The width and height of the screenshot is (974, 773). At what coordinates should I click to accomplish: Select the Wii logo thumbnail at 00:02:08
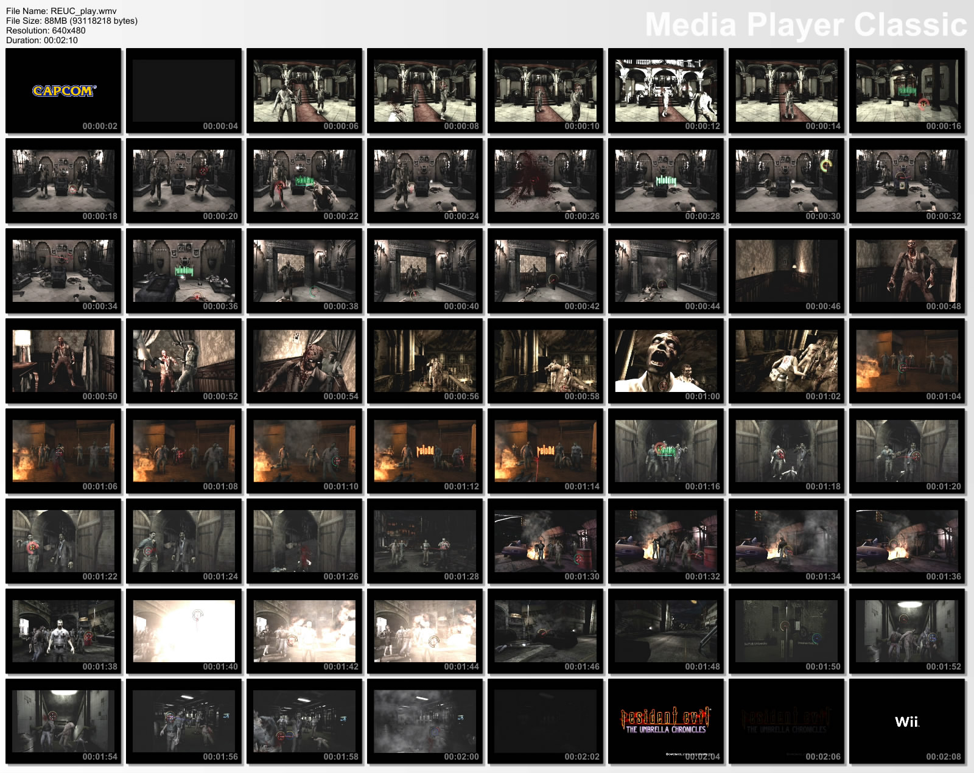click(x=907, y=721)
